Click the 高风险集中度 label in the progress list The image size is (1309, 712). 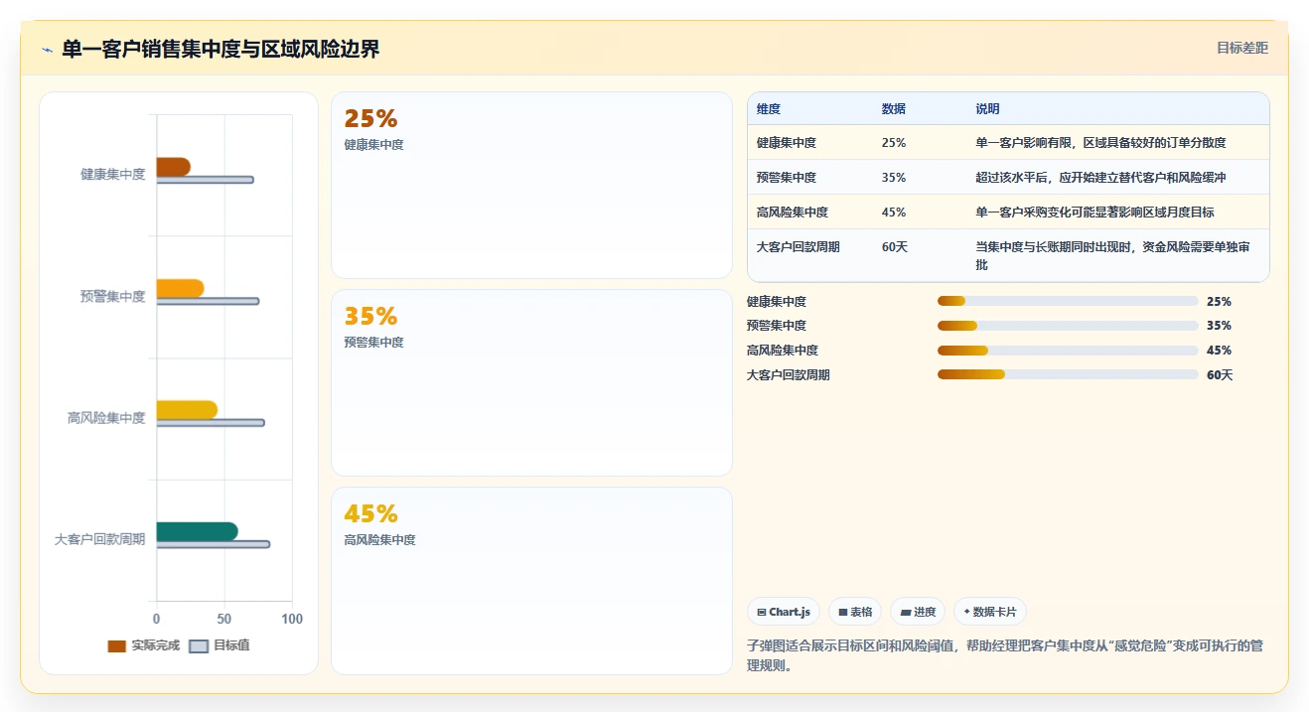pyautogui.click(x=783, y=351)
